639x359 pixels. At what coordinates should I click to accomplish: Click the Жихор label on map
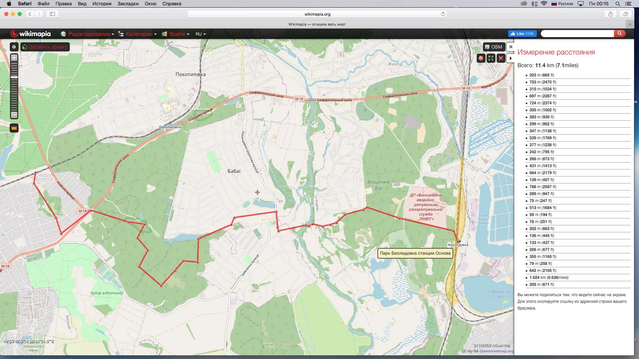[395, 64]
